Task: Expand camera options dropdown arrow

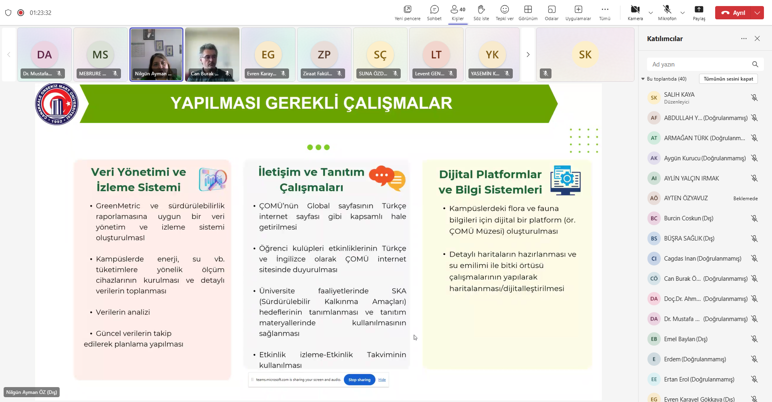Action: (x=651, y=13)
